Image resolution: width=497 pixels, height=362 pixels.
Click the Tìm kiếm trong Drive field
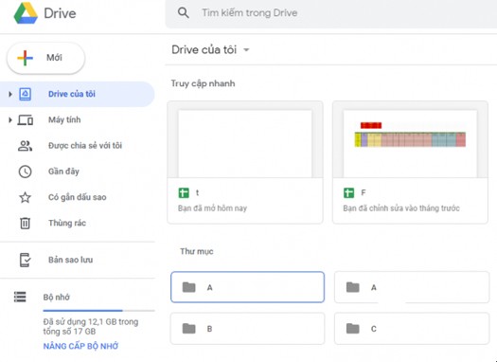click(x=331, y=13)
